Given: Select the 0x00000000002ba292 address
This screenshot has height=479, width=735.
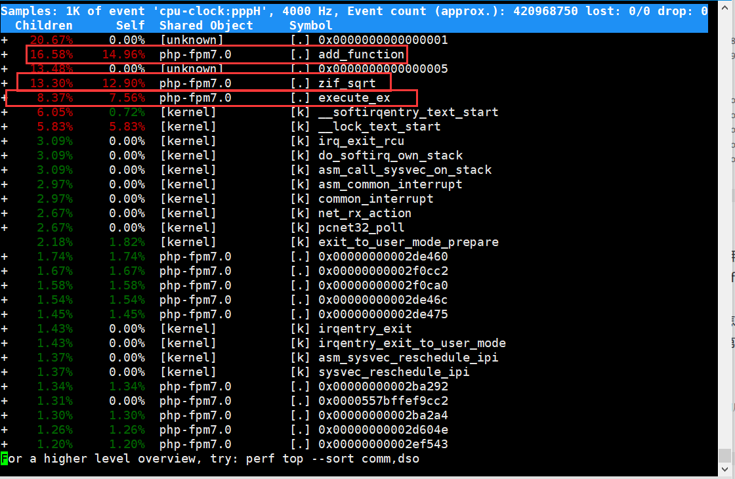Looking at the screenshot, I should (x=383, y=386).
